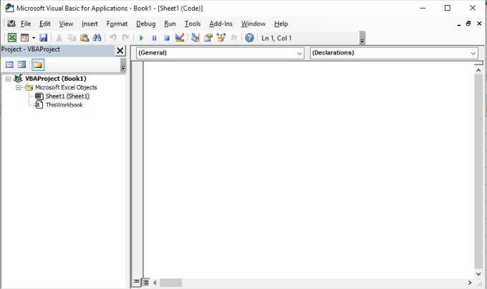Image resolution: width=487 pixels, height=289 pixels.
Task: Click the code window split bar handle
Action: tap(478, 63)
